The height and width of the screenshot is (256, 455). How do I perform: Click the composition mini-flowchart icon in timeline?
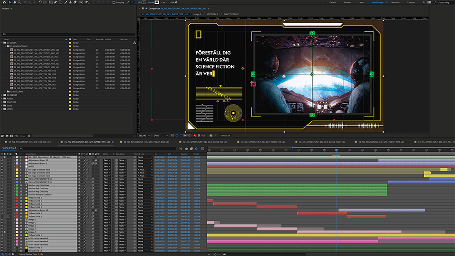click(181, 148)
